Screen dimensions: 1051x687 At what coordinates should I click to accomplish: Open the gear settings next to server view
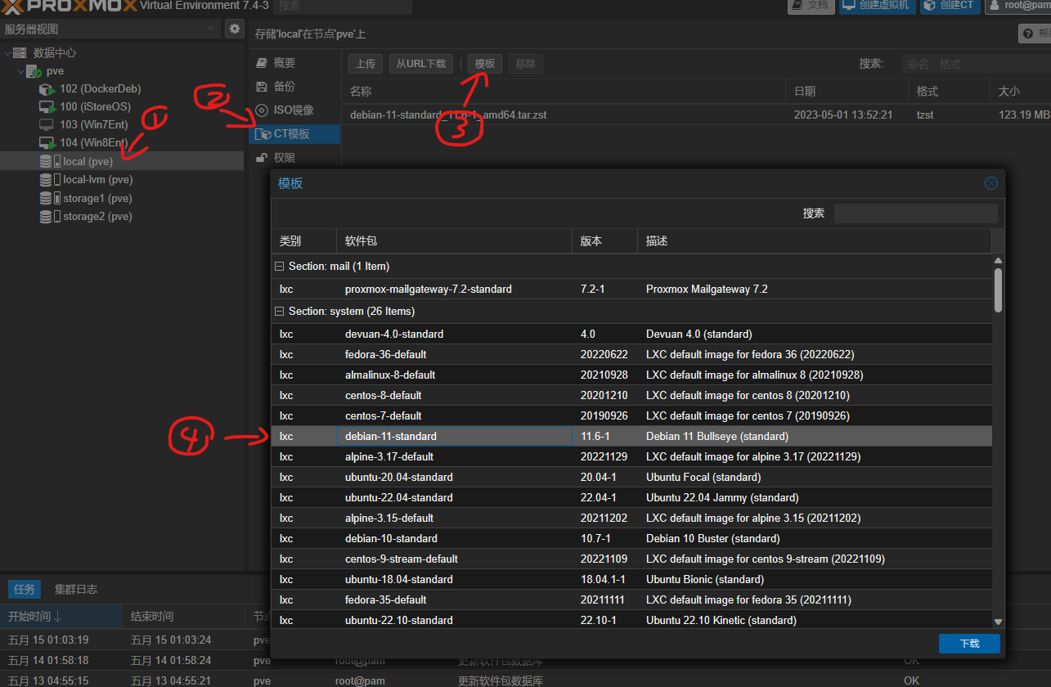tap(235, 29)
